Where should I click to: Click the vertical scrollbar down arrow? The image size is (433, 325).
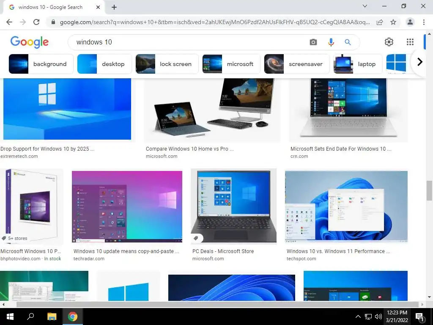pyautogui.click(x=429, y=297)
